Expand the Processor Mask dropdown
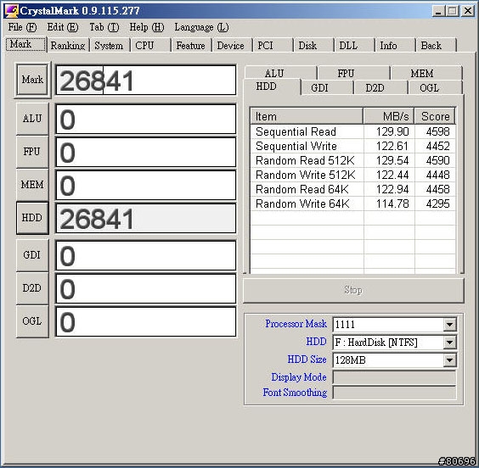479x468 pixels. click(x=449, y=325)
